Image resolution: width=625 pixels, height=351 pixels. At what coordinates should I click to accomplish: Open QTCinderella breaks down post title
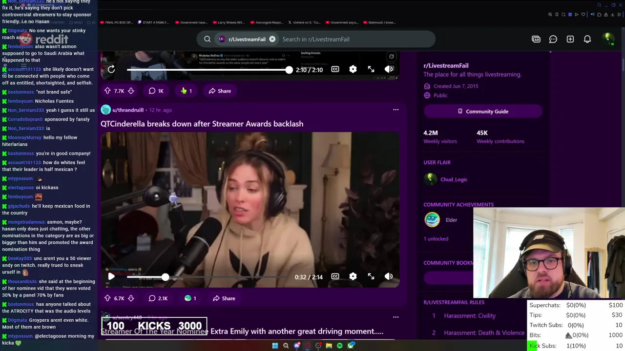(202, 124)
